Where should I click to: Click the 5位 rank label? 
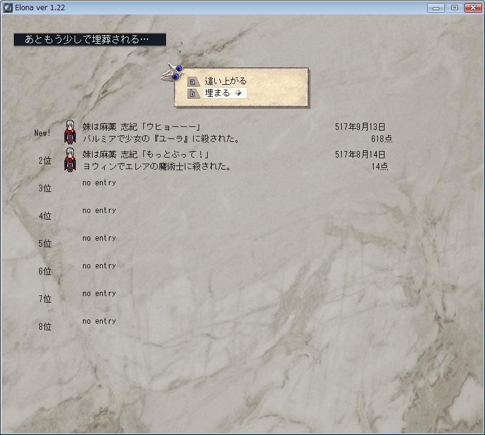coord(45,243)
